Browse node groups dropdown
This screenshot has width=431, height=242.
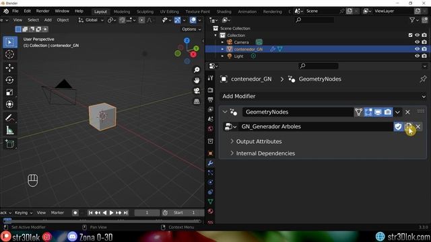click(230, 126)
